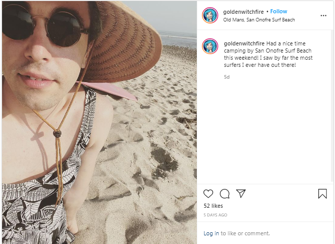Open comments via speech bubble icon
The height and width of the screenshot is (244, 335).
224,194
